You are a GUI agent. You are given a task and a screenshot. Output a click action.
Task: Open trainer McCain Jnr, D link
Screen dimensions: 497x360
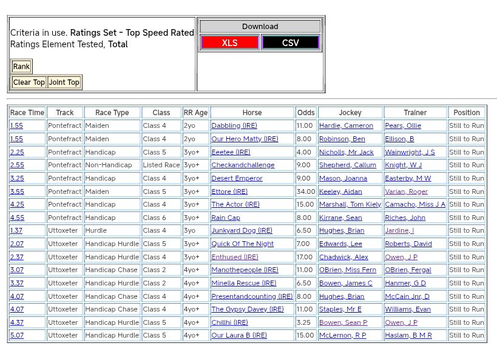(407, 296)
